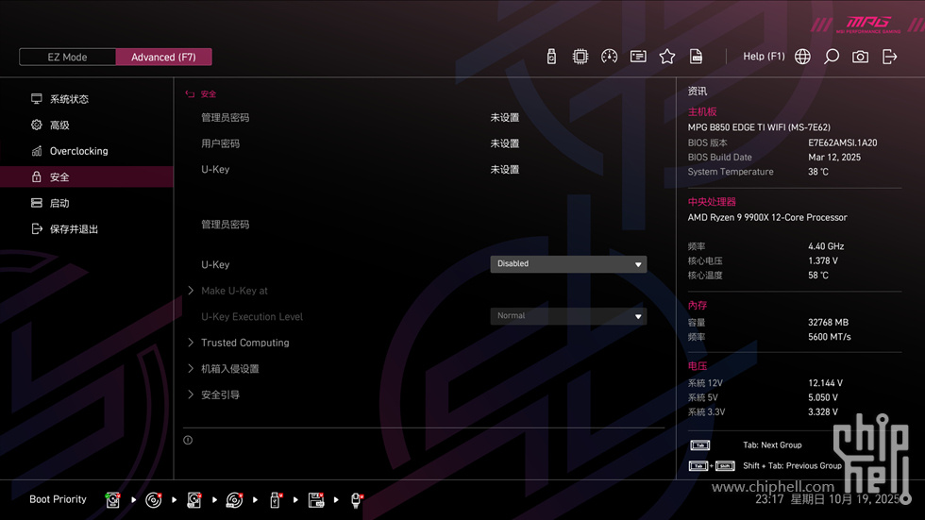Click the 12.144 V system voltage value
The height and width of the screenshot is (520, 925).
[x=825, y=383]
